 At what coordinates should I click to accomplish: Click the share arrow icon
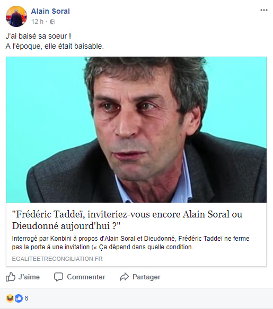[125, 277]
